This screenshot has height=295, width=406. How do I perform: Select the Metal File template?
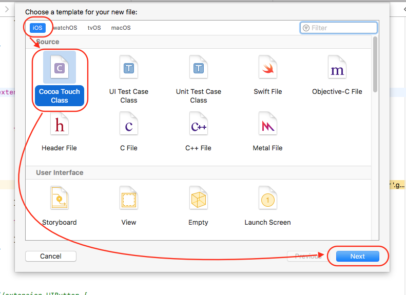click(268, 132)
